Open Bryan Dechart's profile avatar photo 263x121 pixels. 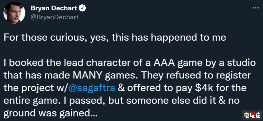[15, 12]
